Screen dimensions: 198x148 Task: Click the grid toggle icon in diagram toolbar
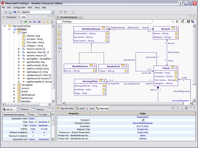click(x=173, y=21)
